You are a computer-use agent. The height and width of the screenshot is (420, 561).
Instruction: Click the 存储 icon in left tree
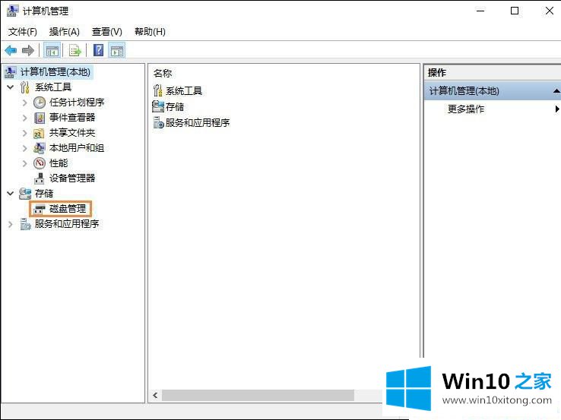(x=25, y=194)
